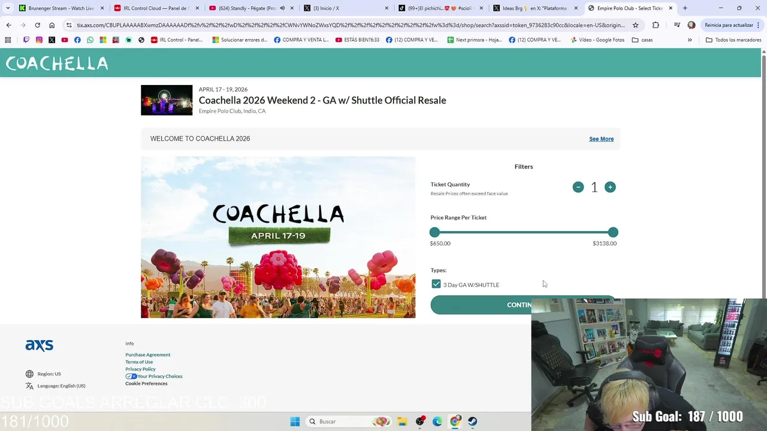The image size is (767, 431).
Task: Open the Solucionar errores bookmark
Action: point(240,40)
